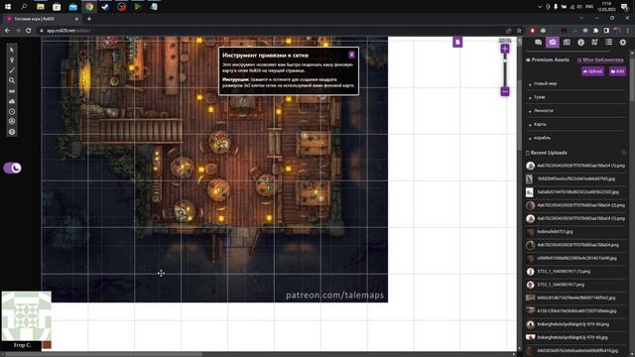Bookmark this page with star icon
Screen dimensions: 635x357
pyautogui.click(x=519, y=31)
